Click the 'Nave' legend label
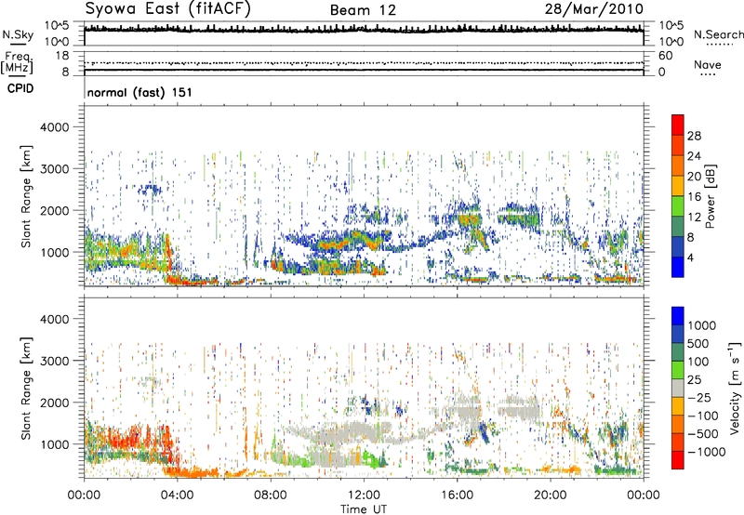 (708, 64)
